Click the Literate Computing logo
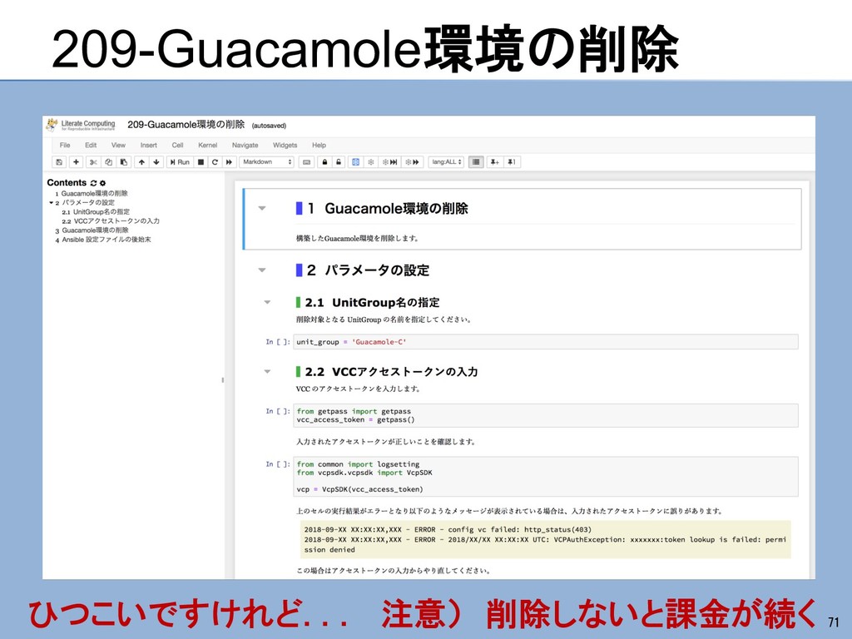Image resolution: width=852 pixels, height=639 pixels. coord(81,125)
